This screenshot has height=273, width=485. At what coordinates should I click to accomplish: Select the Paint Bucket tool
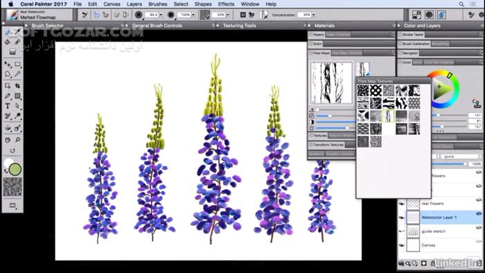pos(8,42)
